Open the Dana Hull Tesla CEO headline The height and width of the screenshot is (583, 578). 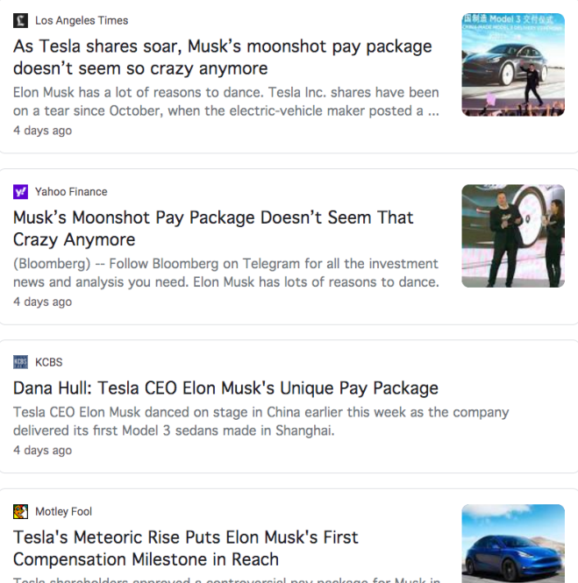(x=225, y=387)
